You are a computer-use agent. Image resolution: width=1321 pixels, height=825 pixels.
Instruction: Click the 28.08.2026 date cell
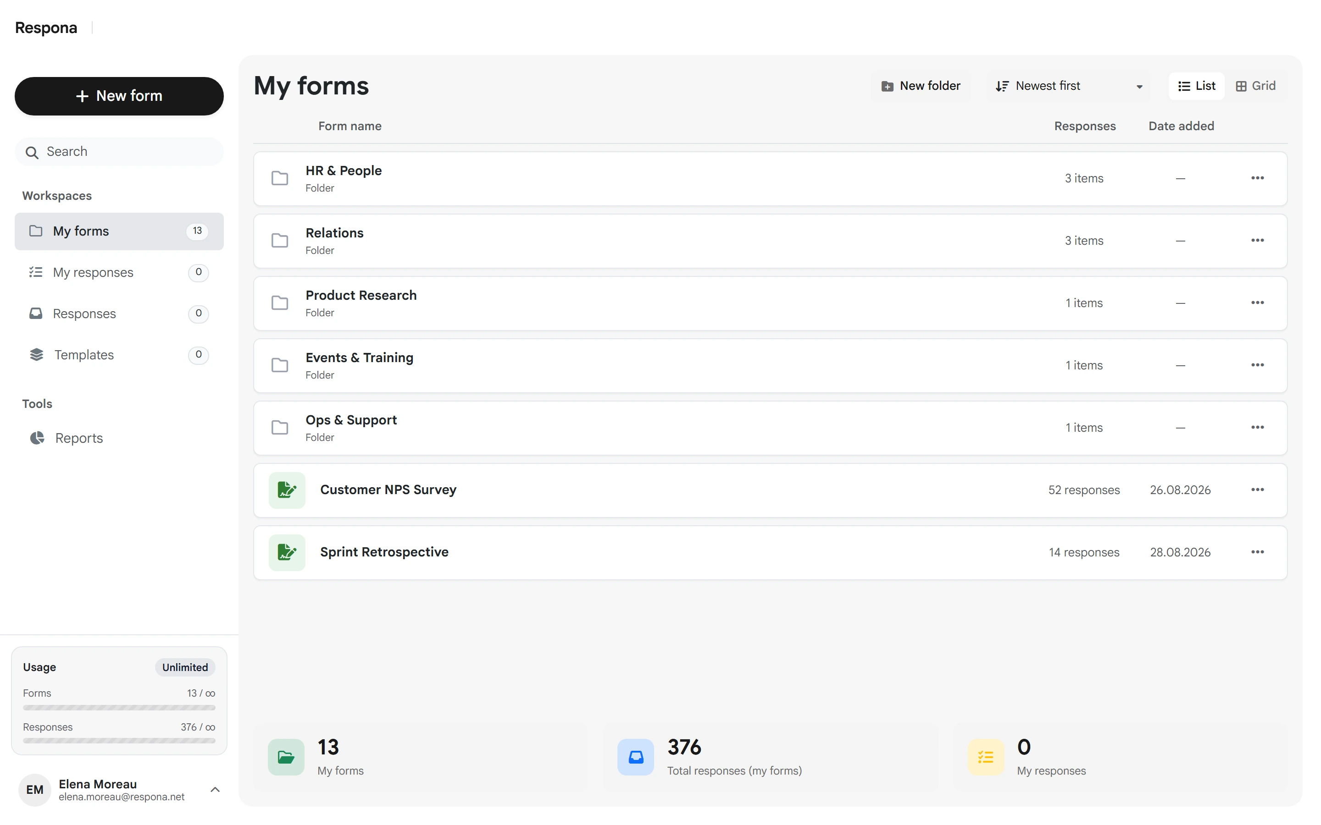click(1180, 552)
